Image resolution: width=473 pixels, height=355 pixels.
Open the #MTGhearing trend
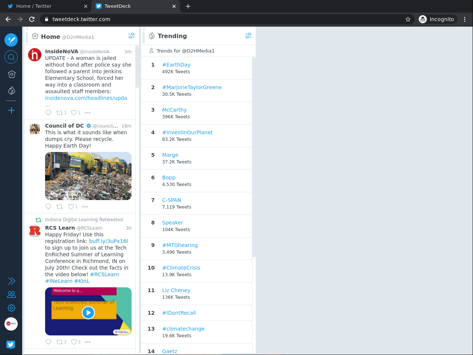180,245
